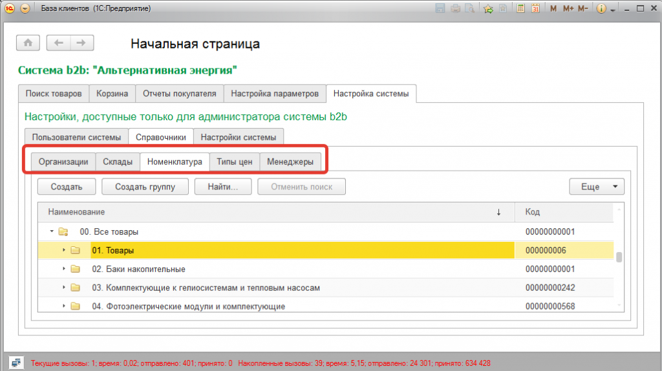Viewport: 662px width, 371px height.
Task: Switch to Склады tab
Action: click(118, 162)
